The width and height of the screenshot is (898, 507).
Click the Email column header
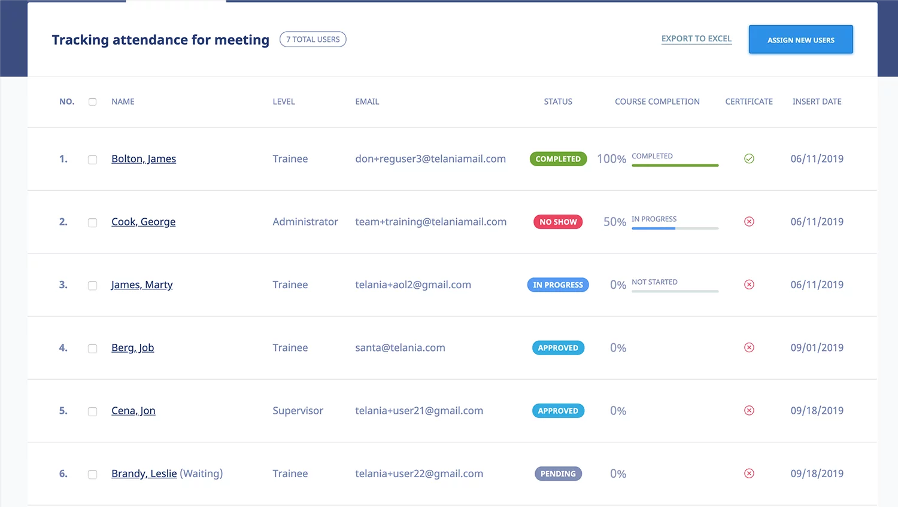pyautogui.click(x=367, y=102)
